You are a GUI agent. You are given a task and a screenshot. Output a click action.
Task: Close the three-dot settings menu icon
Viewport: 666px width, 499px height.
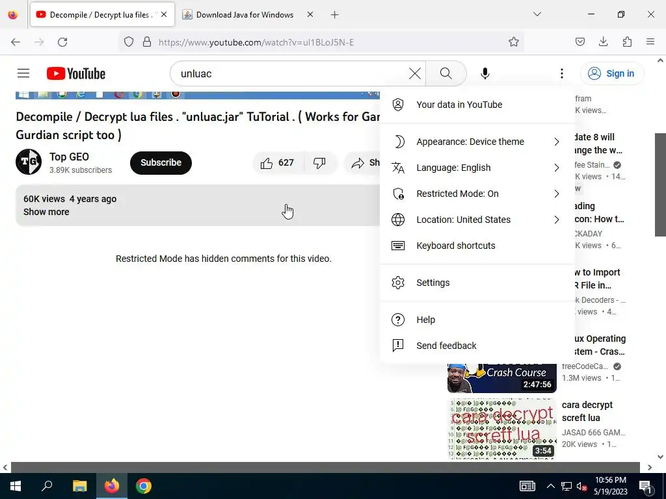pos(561,73)
